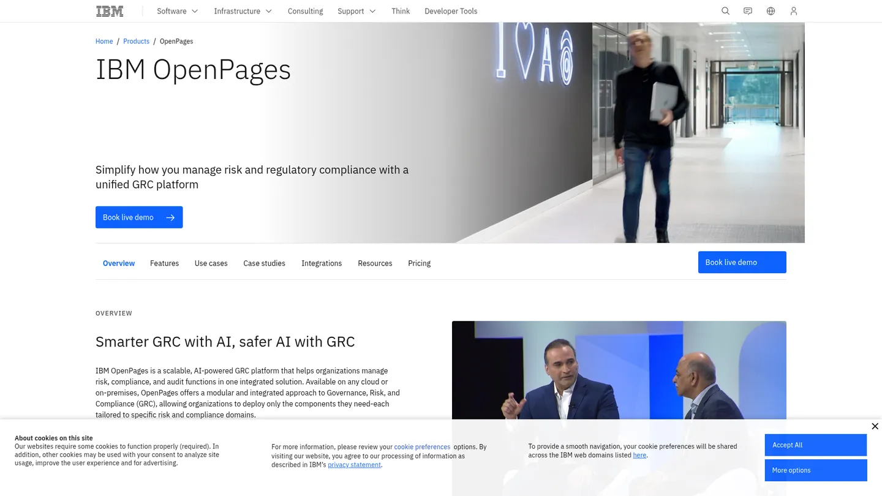The height and width of the screenshot is (496, 882).
Task: Click More options cookie button
Action: 815,470
